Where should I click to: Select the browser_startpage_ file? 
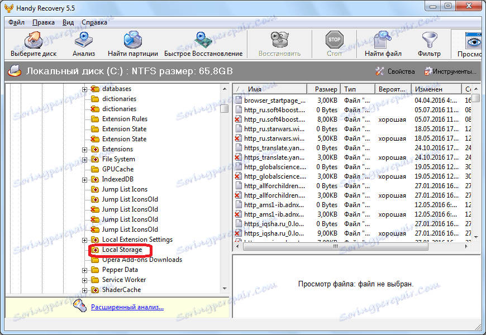click(x=275, y=100)
